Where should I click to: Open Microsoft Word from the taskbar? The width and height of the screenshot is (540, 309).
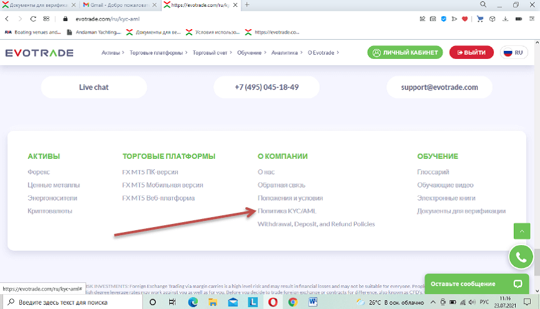pyautogui.click(x=313, y=302)
